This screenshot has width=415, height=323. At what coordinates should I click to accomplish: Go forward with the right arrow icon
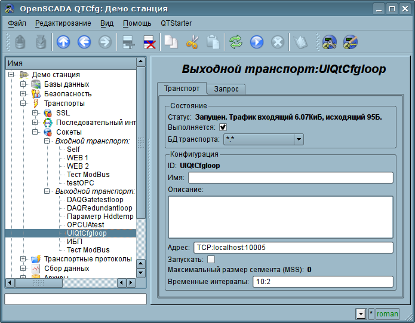tap(105, 42)
